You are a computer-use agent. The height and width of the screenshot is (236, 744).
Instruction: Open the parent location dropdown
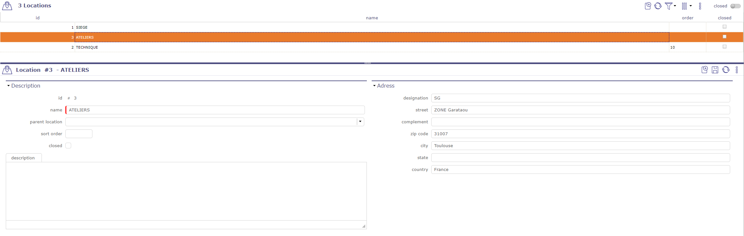point(360,122)
